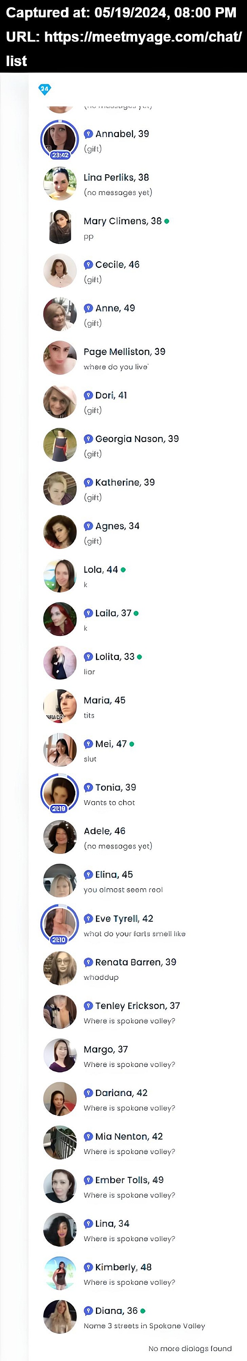This screenshot has width=247, height=1361.
Task: Open Mary Climens profile picture
Action: pyautogui.click(x=60, y=227)
